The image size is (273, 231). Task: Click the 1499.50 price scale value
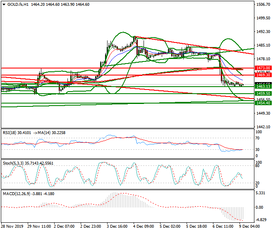(x=263, y=18)
